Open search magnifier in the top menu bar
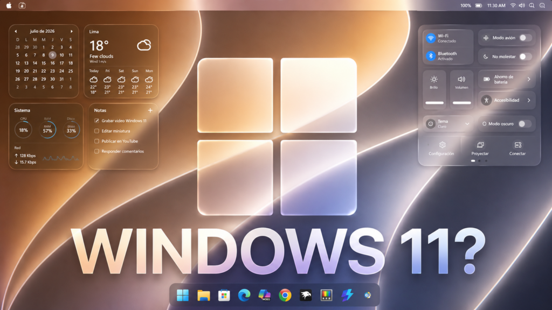This screenshot has height=310, width=552. point(532,5)
